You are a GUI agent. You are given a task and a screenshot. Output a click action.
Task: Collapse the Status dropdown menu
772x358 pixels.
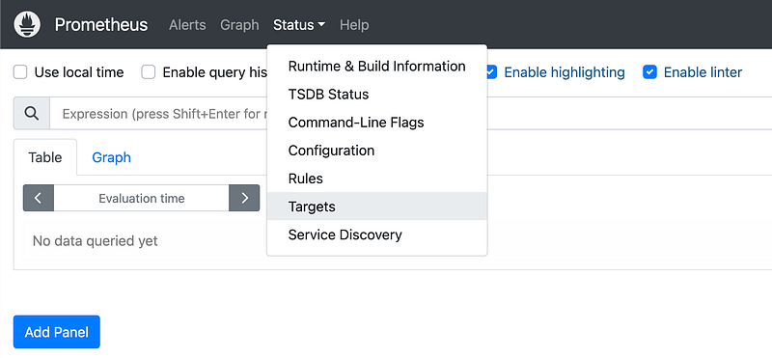point(299,25)
